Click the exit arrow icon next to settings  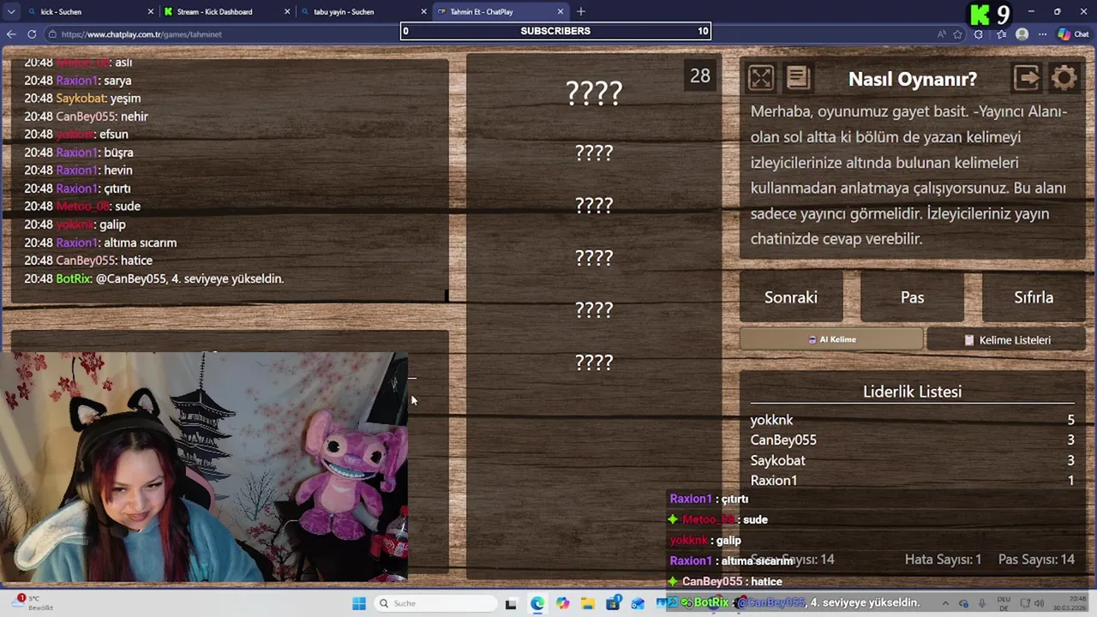point(1027,78)
